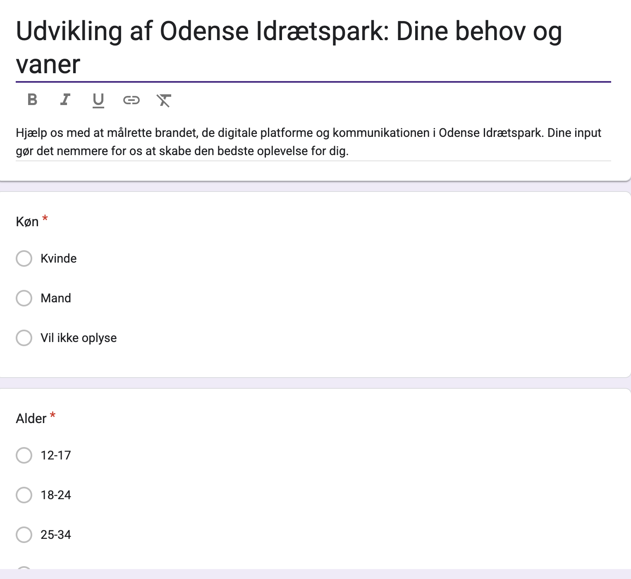Click the 'Vil ikke oplyse' option text

pyautogui.click(x=79, y=338)
